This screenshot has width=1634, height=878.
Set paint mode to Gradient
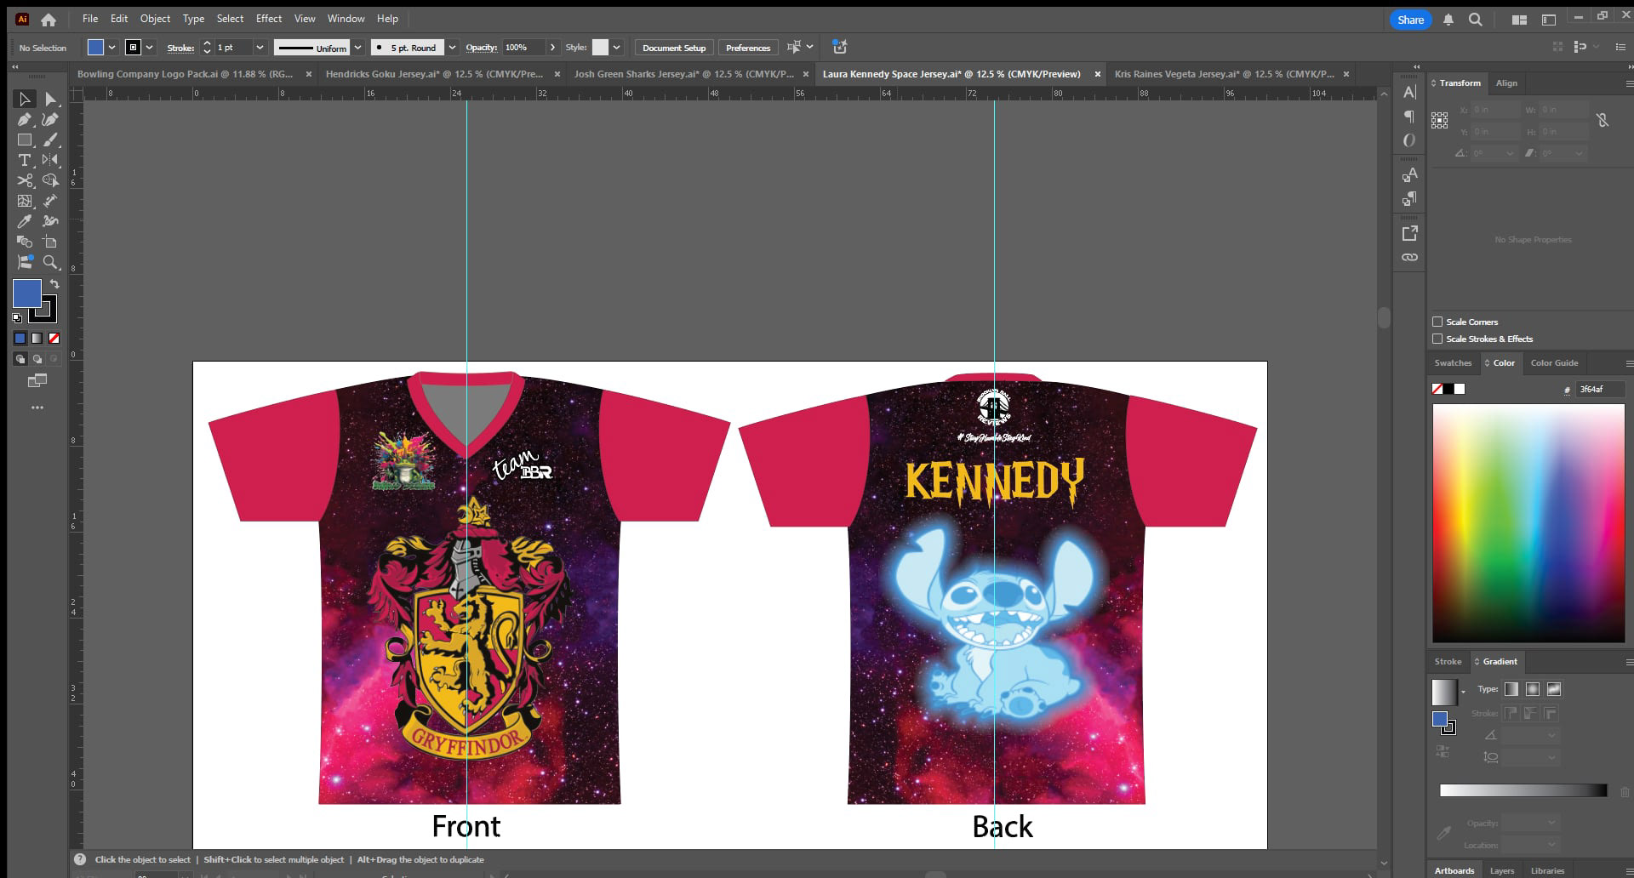coord(37,338)
